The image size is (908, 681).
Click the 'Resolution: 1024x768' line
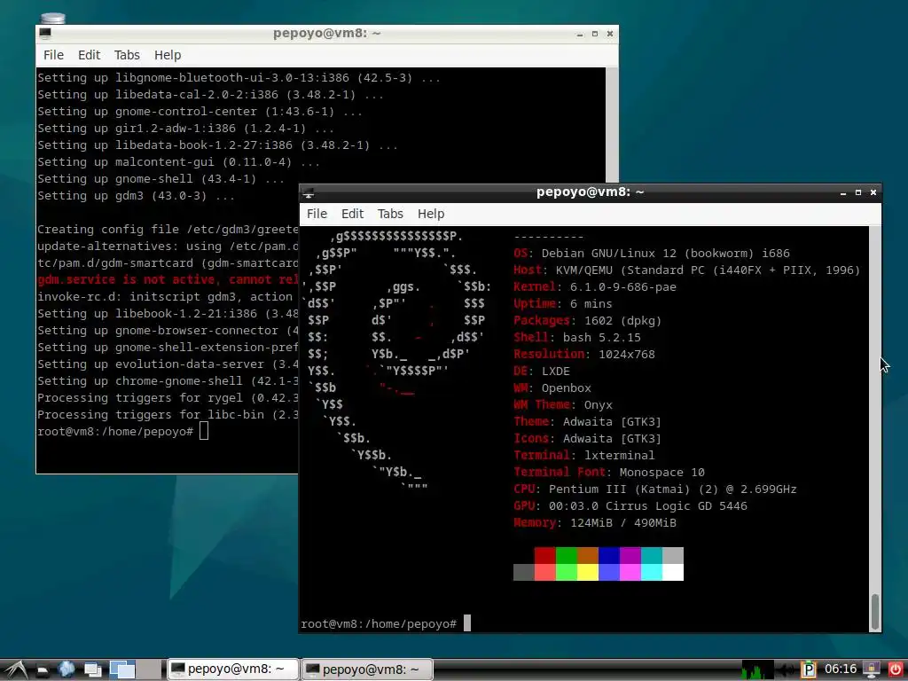pos(584,355)
